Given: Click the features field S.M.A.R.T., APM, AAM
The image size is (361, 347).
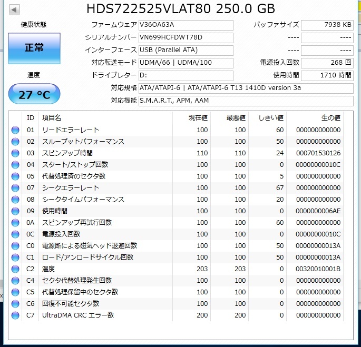Looking at the screenshot, I should pos(246,101).
